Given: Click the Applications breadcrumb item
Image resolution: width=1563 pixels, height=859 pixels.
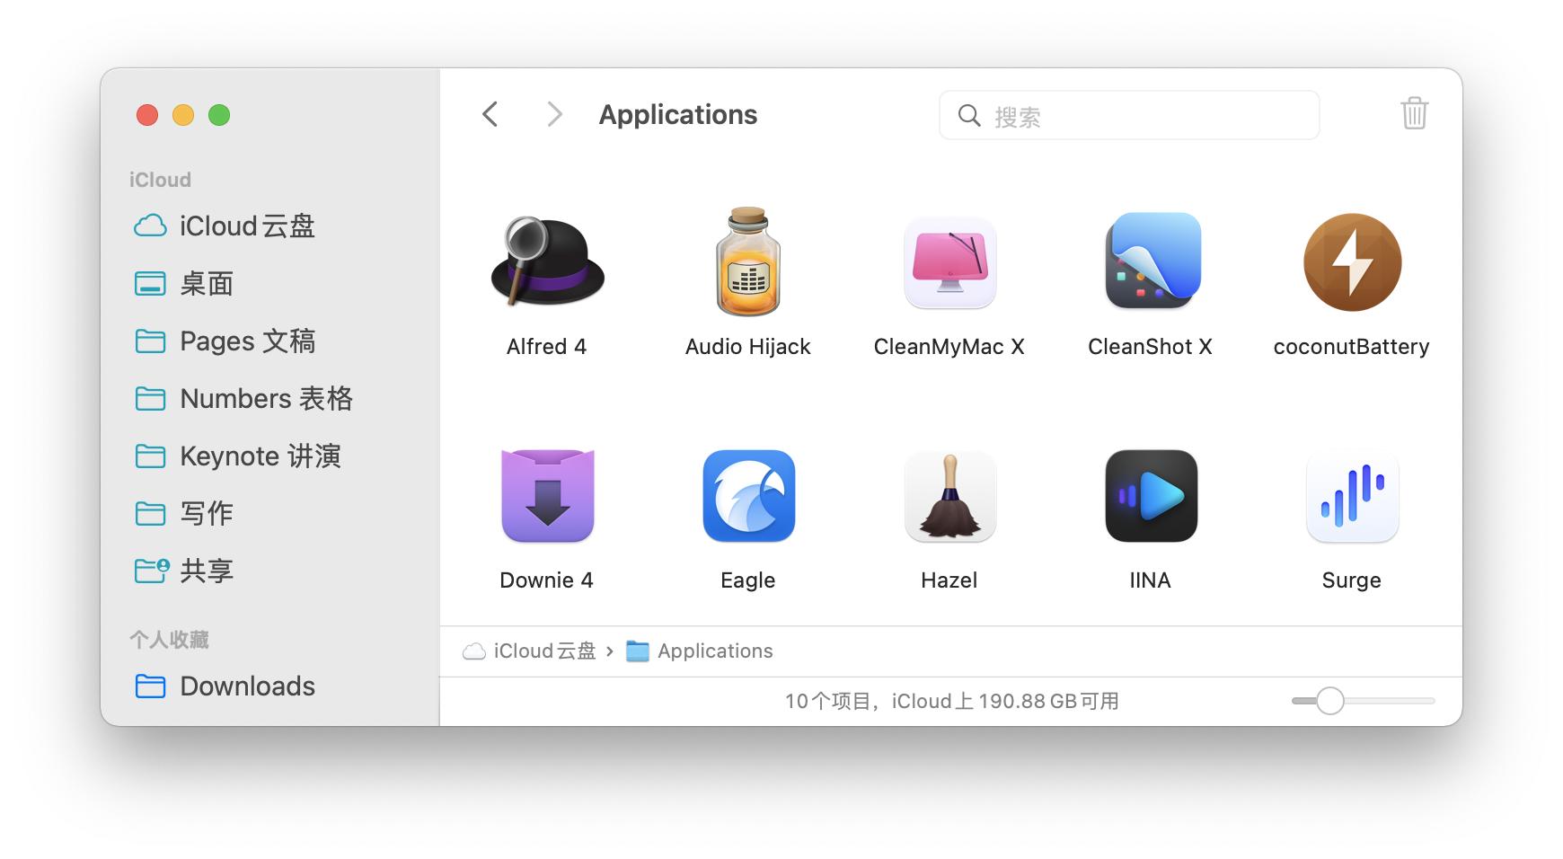Looking at the screenshot, I should (715, 651).
